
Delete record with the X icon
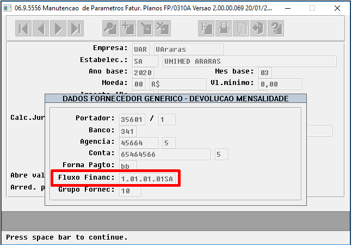click(x=163, y=28)
